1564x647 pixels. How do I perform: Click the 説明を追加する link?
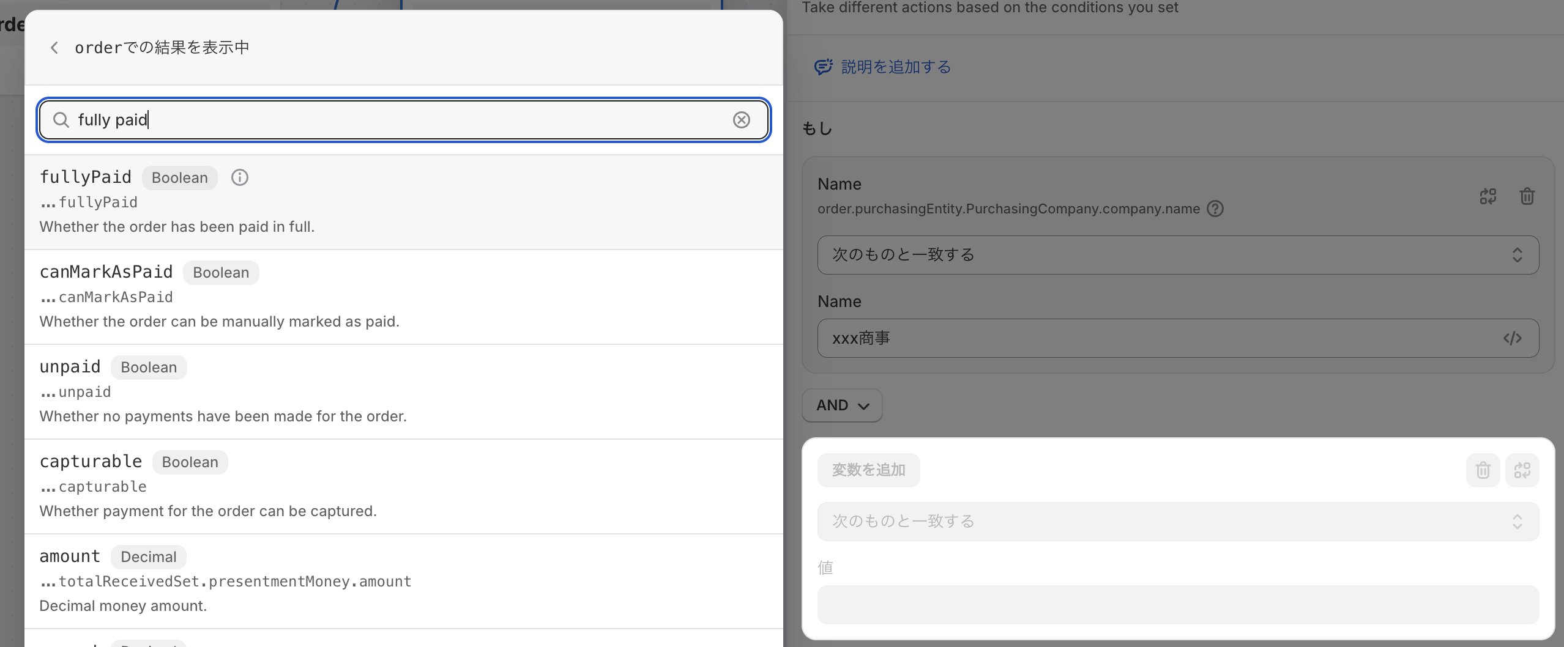pyautogui.click(x=896, y=67)
